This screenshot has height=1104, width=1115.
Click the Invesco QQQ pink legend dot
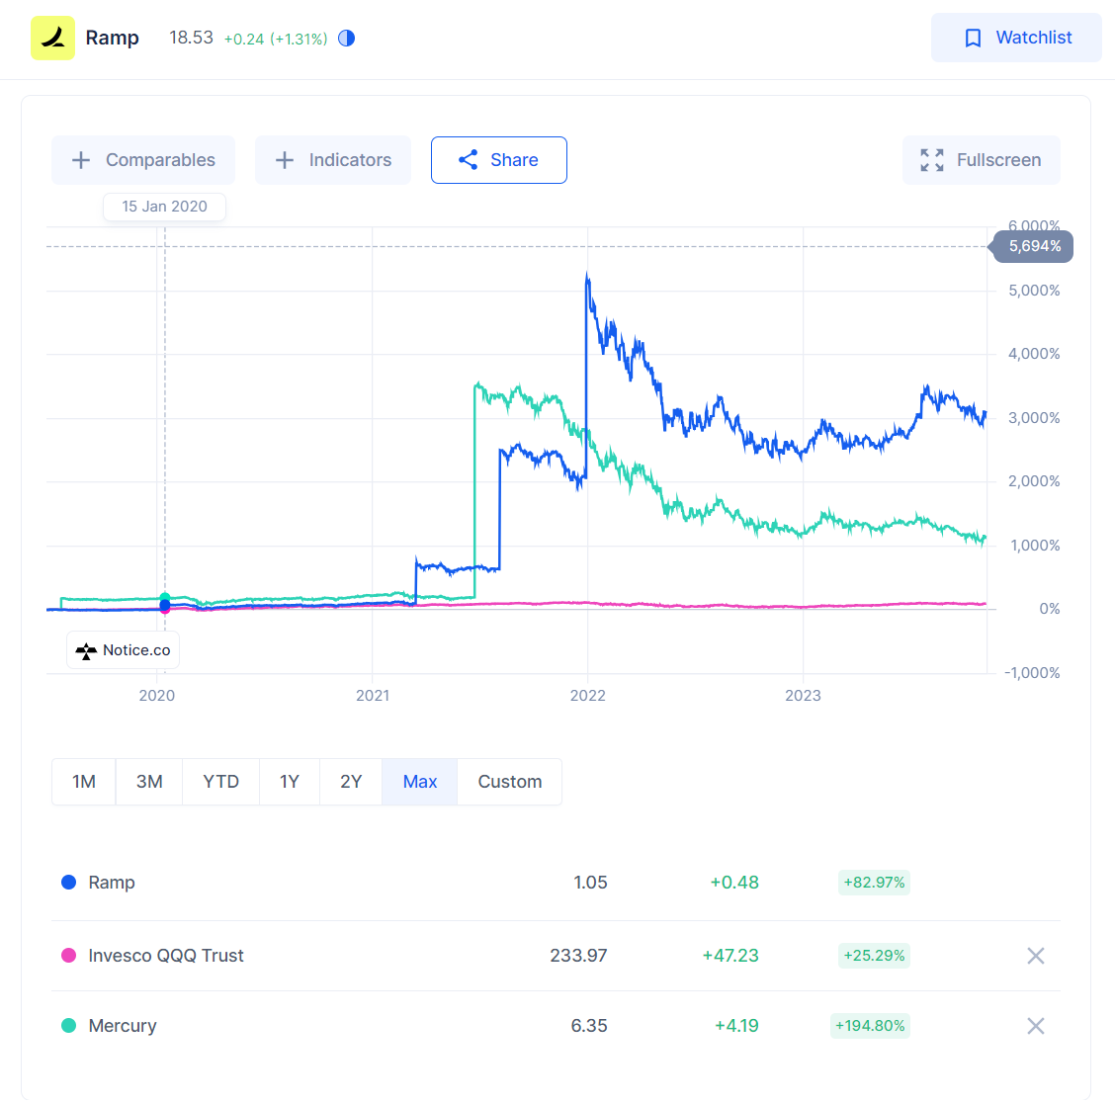(x=69, y=956)
